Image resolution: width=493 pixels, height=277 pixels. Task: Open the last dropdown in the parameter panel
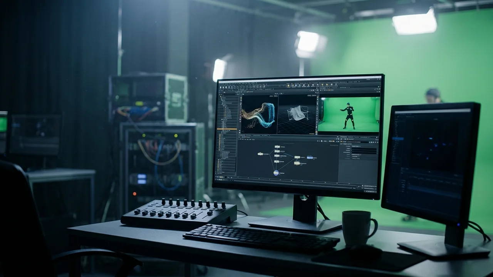point(356,159)
